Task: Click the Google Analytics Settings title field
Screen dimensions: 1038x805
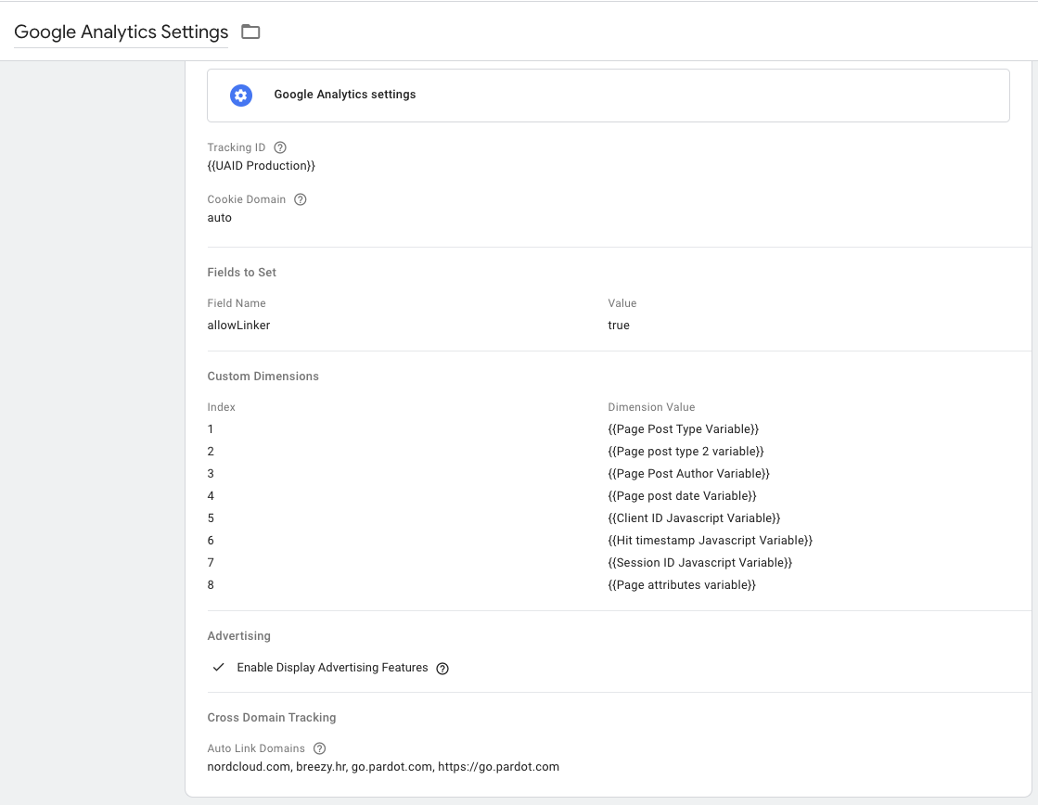Action: [x=122, y=32]
